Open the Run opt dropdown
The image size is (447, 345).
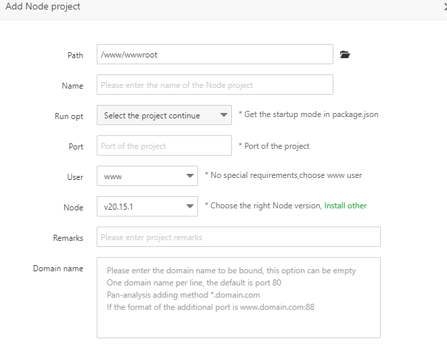point(164,116)
